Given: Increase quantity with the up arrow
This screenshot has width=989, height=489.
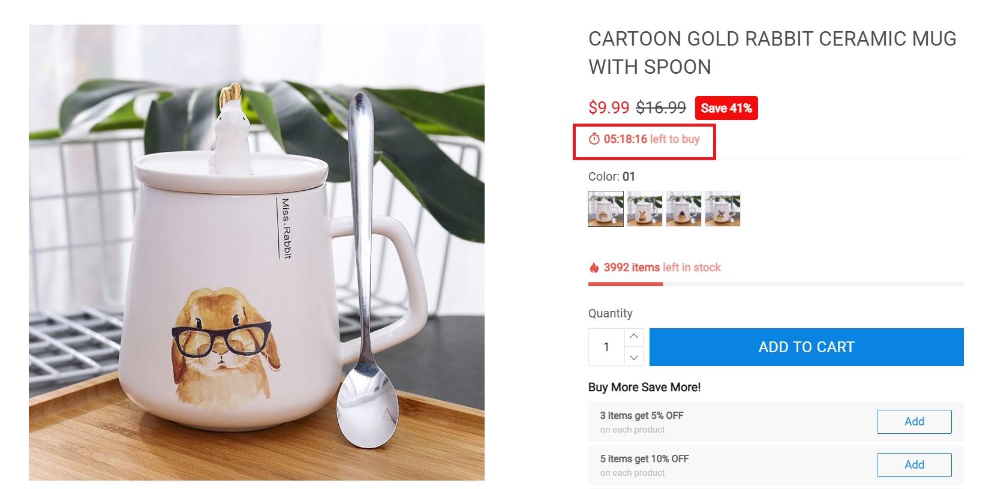Looking at the screenshot, I should (634, 337).
